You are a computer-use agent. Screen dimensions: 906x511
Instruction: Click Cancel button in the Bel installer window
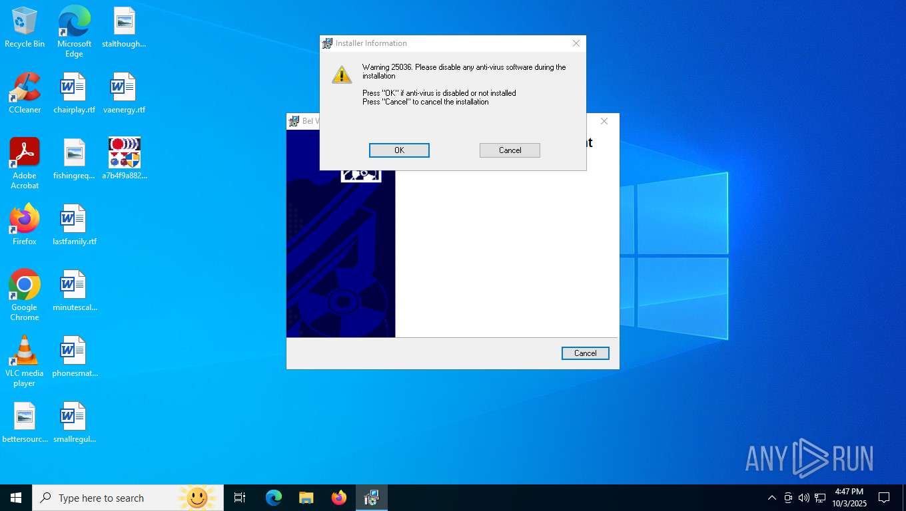(x=585, y=353)
